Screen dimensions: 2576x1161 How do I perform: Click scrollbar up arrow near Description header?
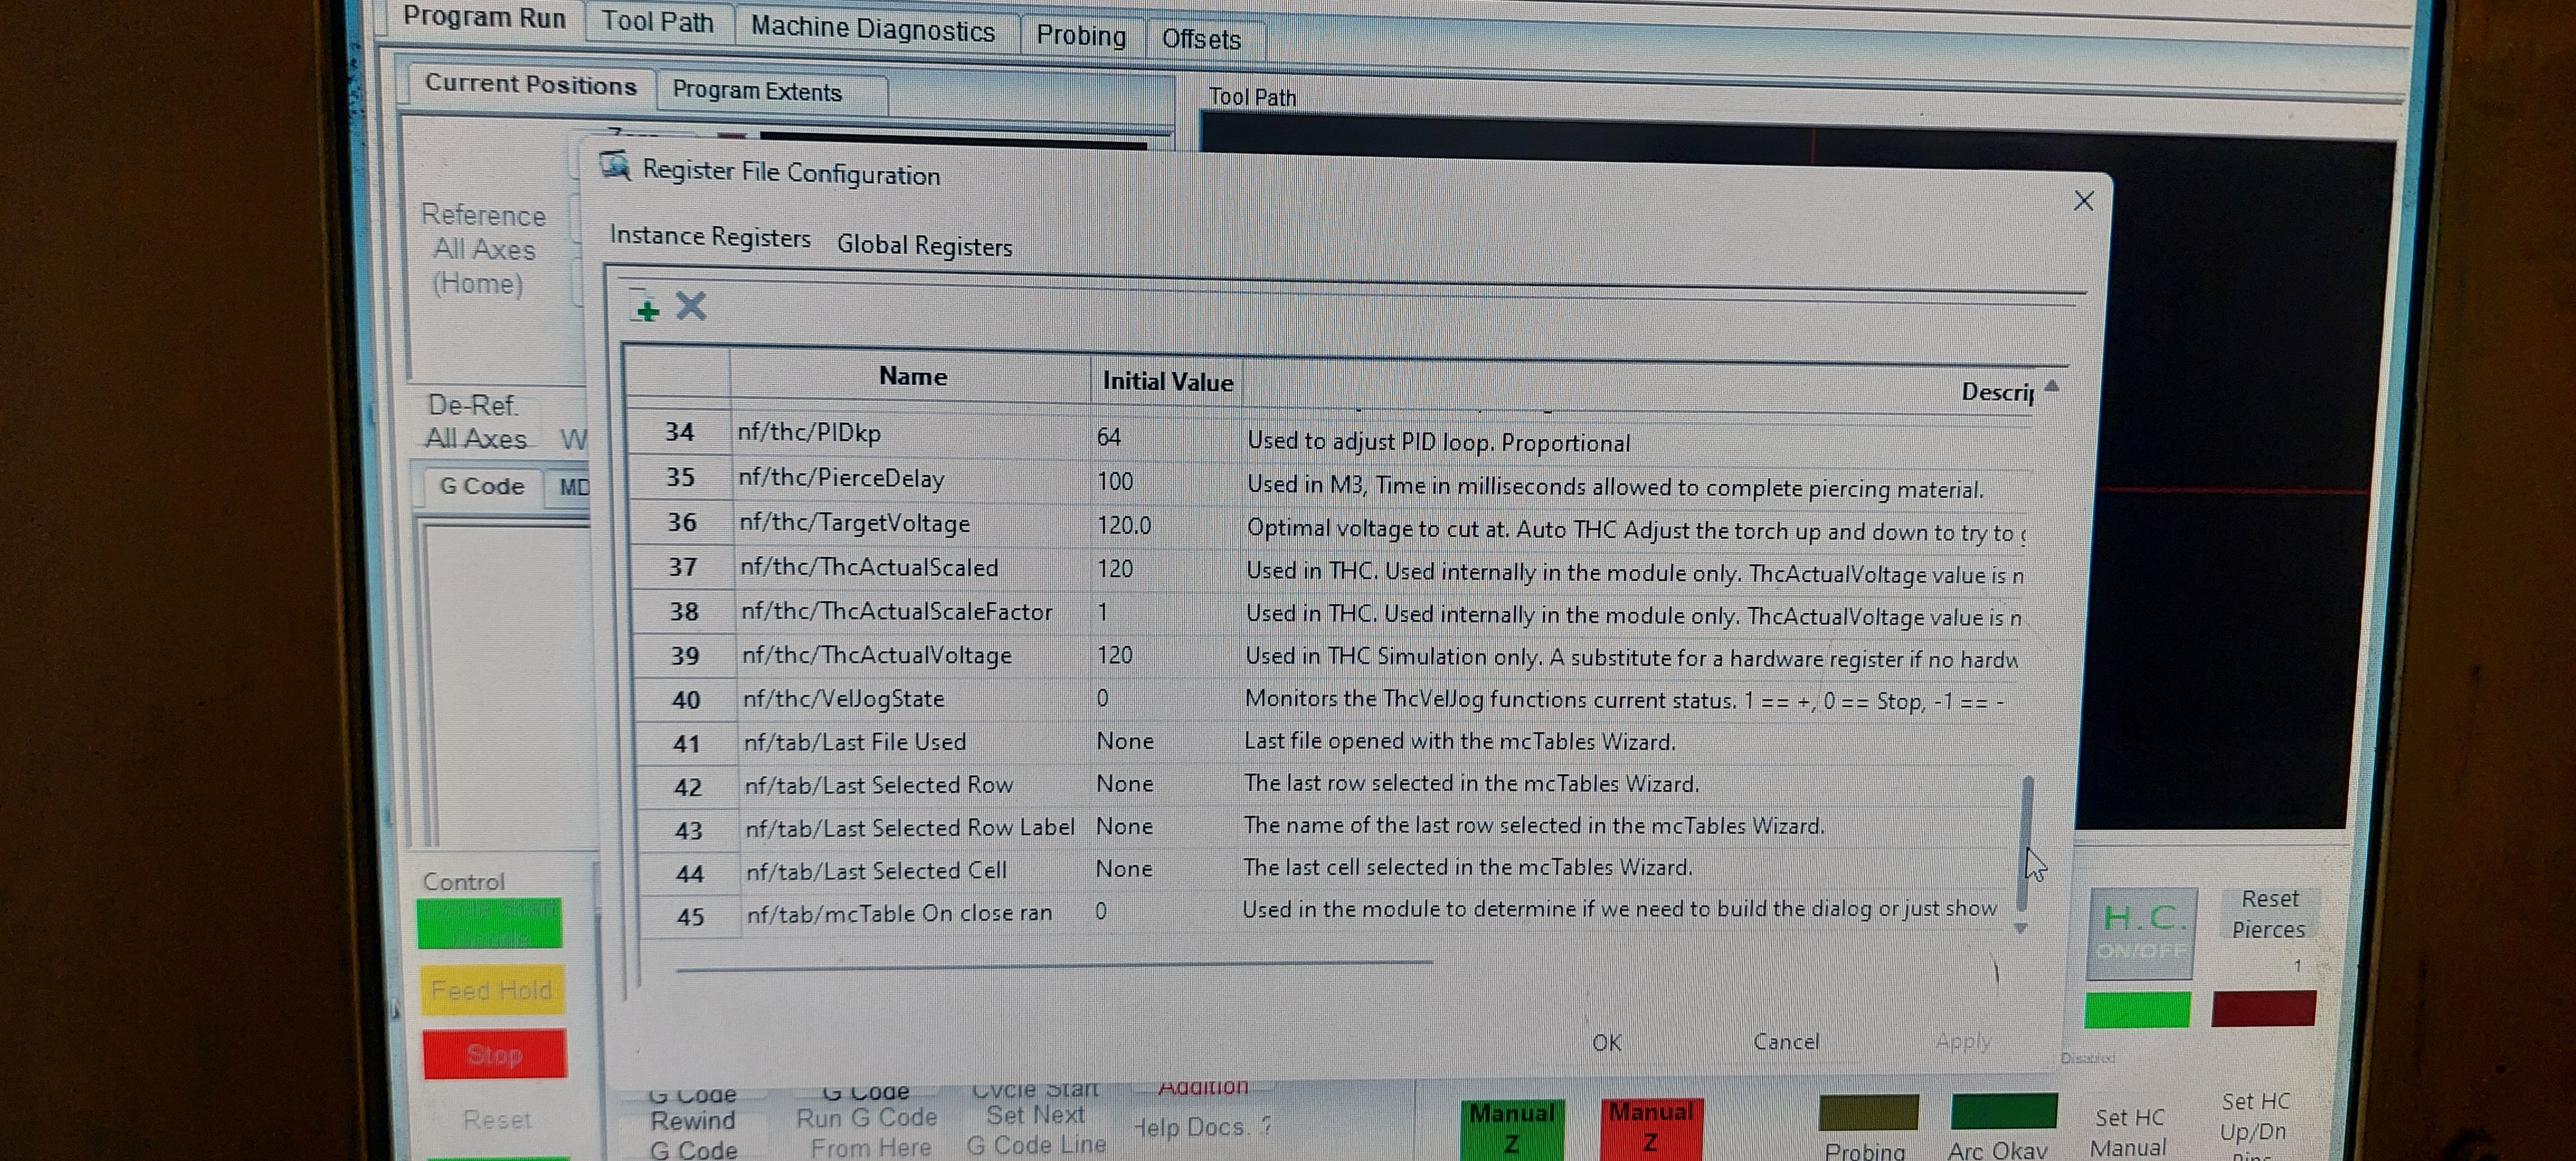2052,386
